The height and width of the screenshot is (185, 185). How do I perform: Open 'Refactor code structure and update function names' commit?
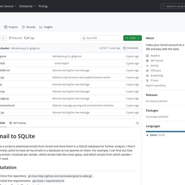(x=81, y=78)
